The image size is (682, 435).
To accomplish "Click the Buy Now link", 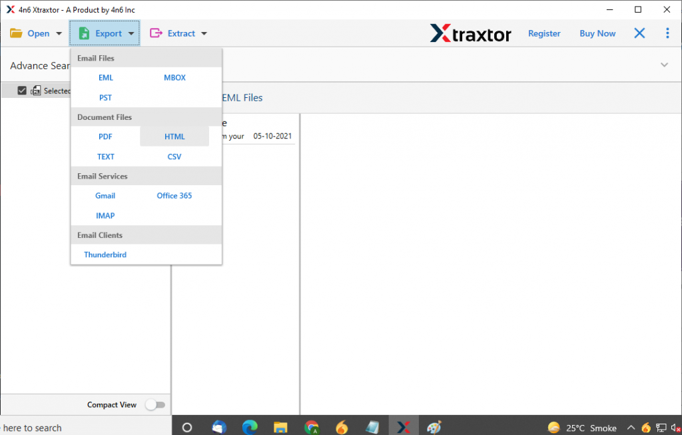I will [597, 33].
